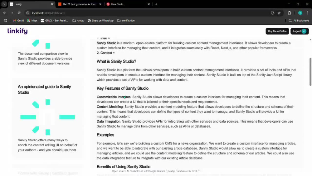
Task: View site information icon in address bar
Action: 28,13
